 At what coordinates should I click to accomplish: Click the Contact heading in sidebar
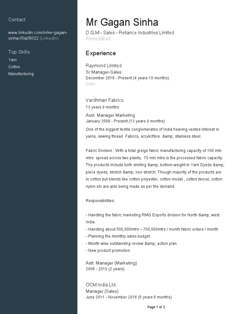point(17,20)
